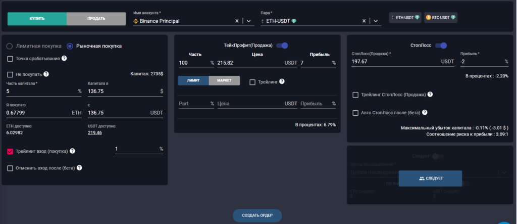Show help for Отменить вход после (бета)
517x224 pixels.
click(x=79, y=168)
